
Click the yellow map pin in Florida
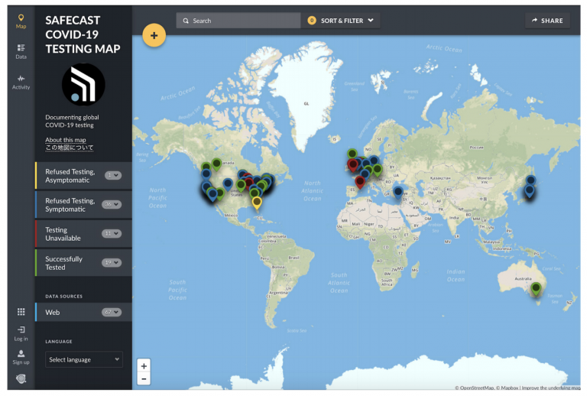(257, 203)
